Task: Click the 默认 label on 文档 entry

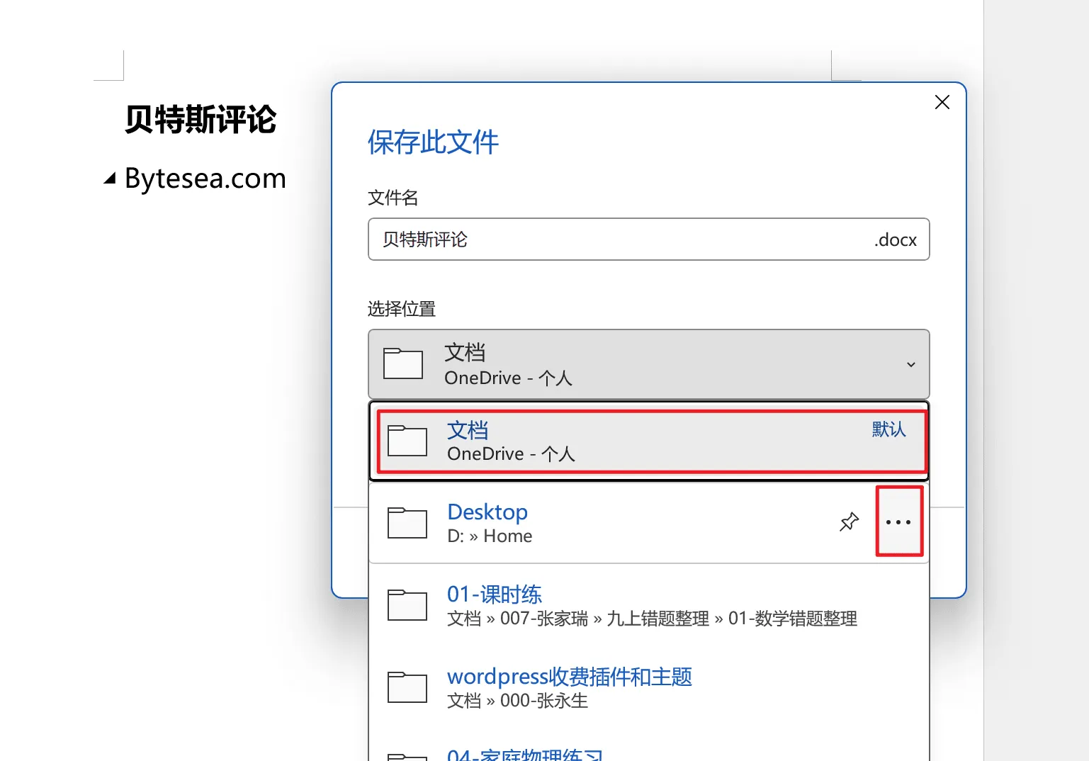Action: tap(888, 429)
